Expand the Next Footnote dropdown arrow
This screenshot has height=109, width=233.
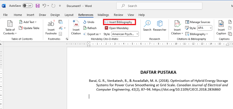[65, 28]
